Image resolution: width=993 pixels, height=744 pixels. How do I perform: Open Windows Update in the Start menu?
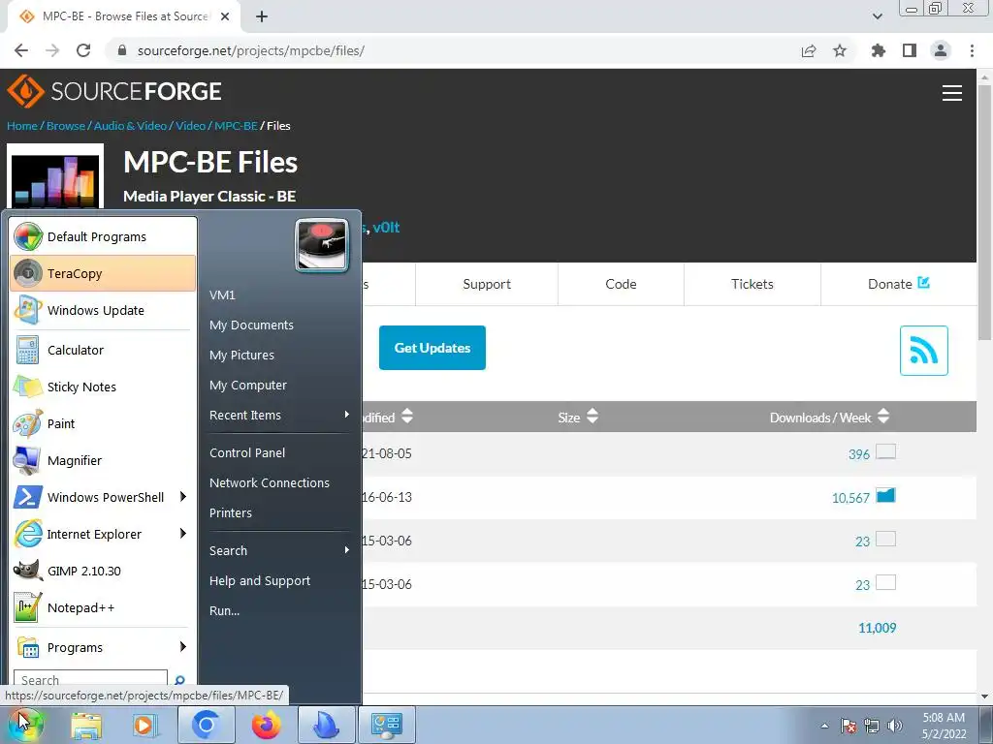pos(103,310)
